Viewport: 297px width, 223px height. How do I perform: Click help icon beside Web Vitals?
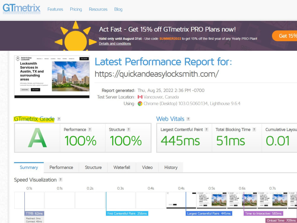(188, 119)
